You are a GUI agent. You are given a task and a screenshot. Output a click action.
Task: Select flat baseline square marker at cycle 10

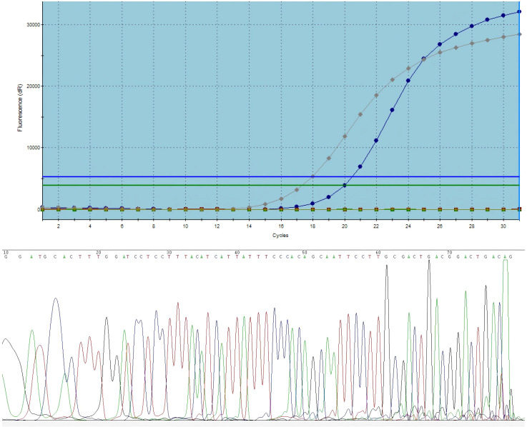tap(185, 209)
